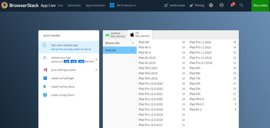Open the All Products grid icon
Viewport: 270px width, 128px height.
tap(112, 5)
